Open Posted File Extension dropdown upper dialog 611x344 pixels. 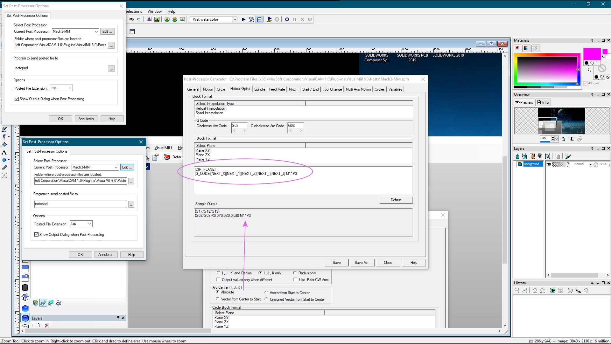pyautogui.click(x=70, y=88)
